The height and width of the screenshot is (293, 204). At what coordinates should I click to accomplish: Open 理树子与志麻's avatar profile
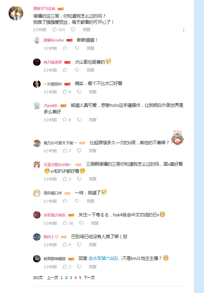click(x=16, y=13)
